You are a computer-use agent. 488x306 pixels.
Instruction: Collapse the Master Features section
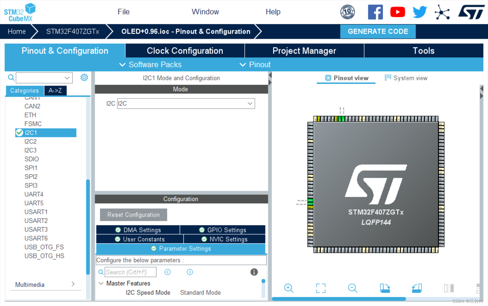(x=101, y=283)
